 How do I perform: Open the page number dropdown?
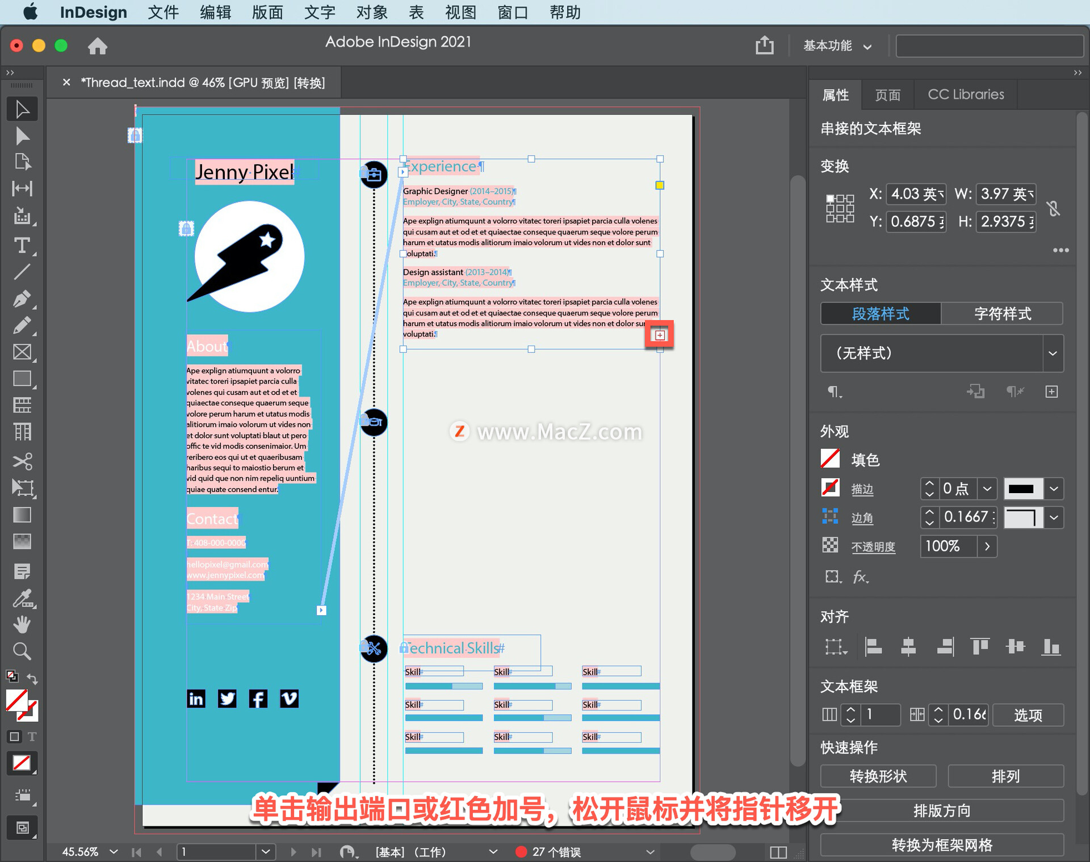[x=266, y=852]
